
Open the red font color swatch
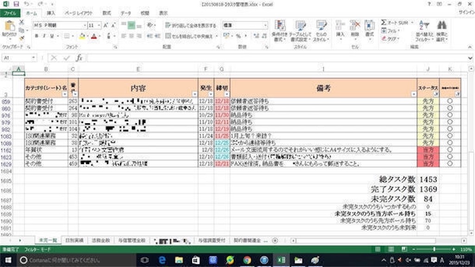(x=94, y=36)
